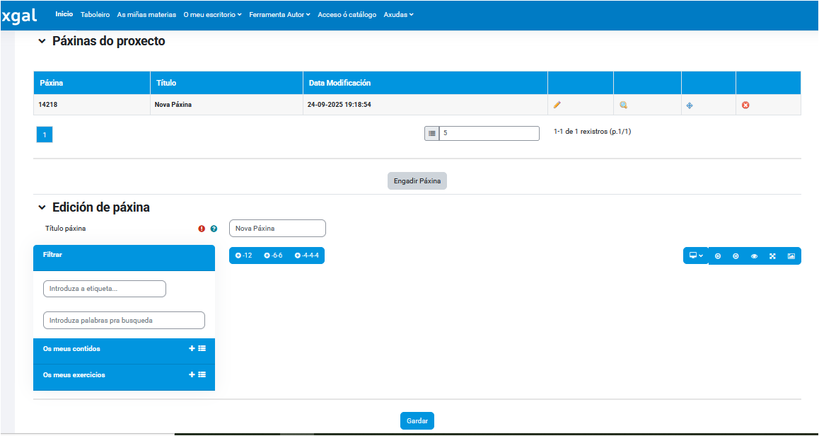Click the right arrow circle icon in editor toolbar
The height and width of the screenshot is (436, 819).
pyautogui.click(x=736, y=256)
